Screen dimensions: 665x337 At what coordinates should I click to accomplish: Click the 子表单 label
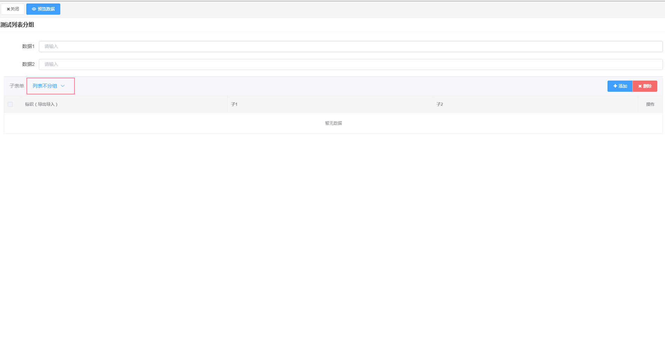(x=17, y=86)
